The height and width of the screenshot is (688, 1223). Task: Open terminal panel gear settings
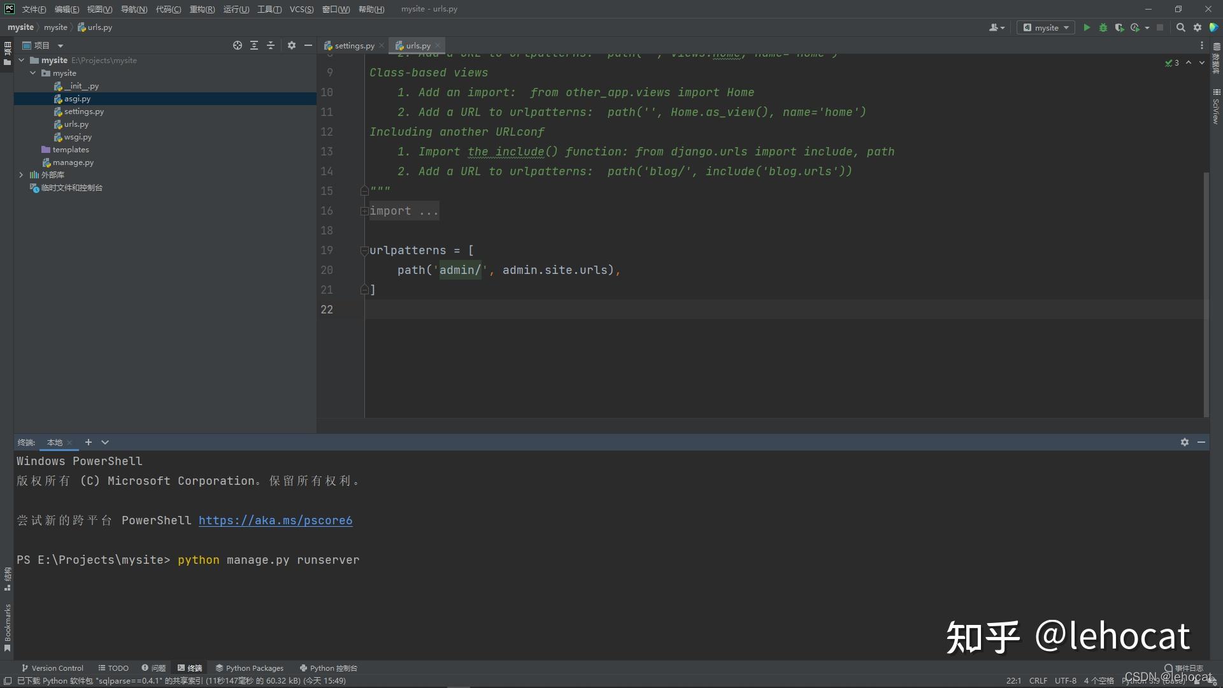coord(1184,442)
